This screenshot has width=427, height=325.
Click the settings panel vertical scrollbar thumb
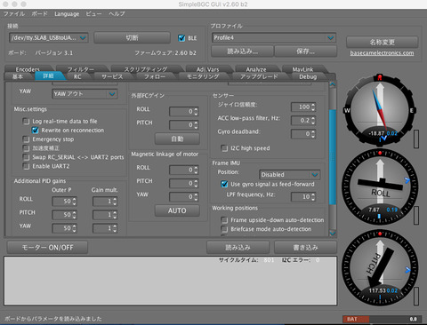(x=333, y=157)
